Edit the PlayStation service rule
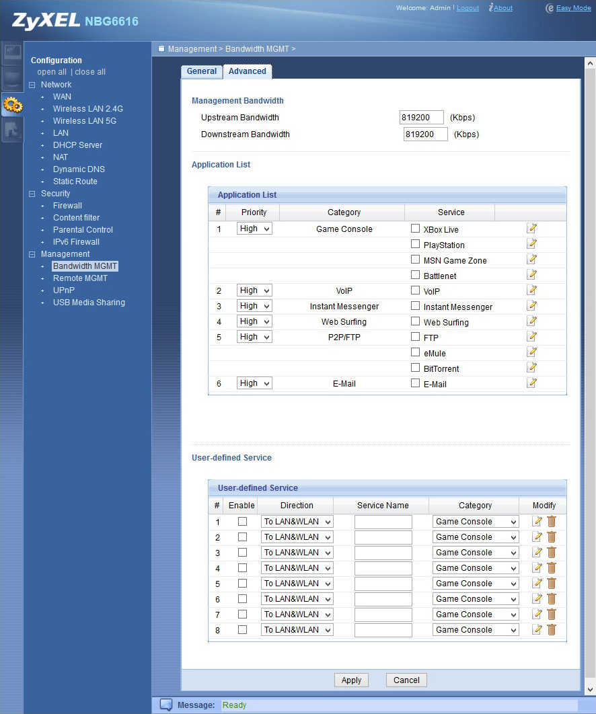The height and width of the screenshot is (714, 596). tap(531, 244)
